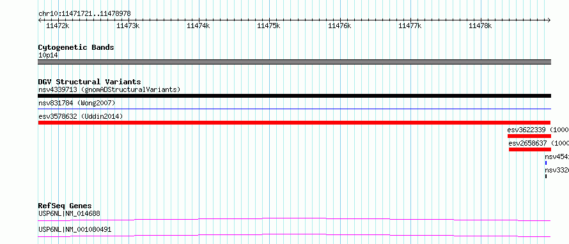
Task: Click the chr10:11471721..11478978 coordinates label
Action: (84, 14)
